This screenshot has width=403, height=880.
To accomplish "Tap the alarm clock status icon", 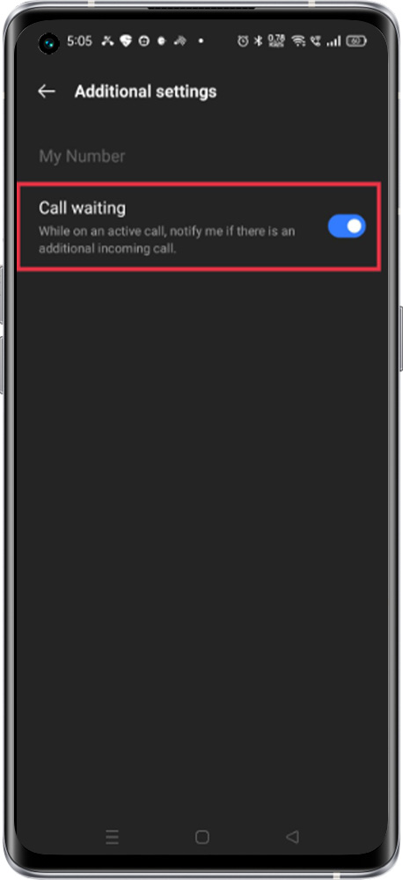I will tap(243, 41).
